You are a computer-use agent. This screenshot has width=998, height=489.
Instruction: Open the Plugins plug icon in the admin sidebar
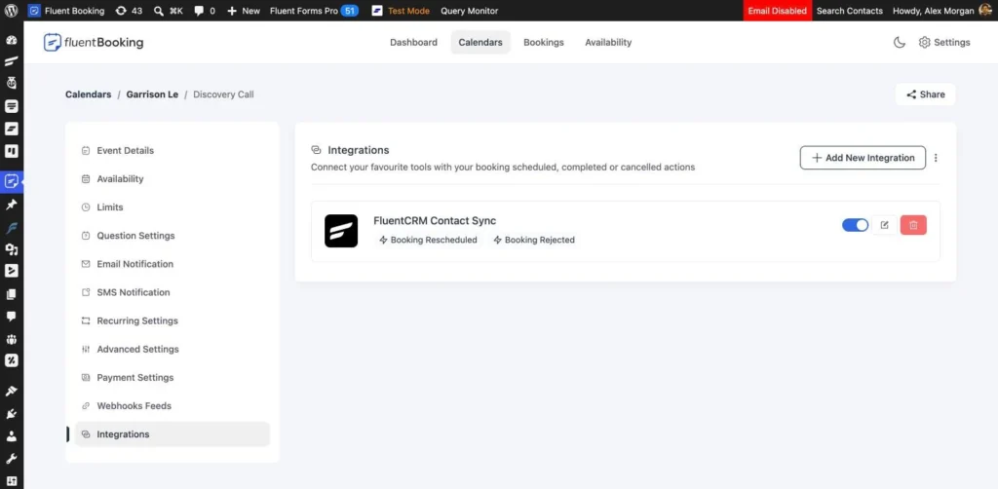12,414
